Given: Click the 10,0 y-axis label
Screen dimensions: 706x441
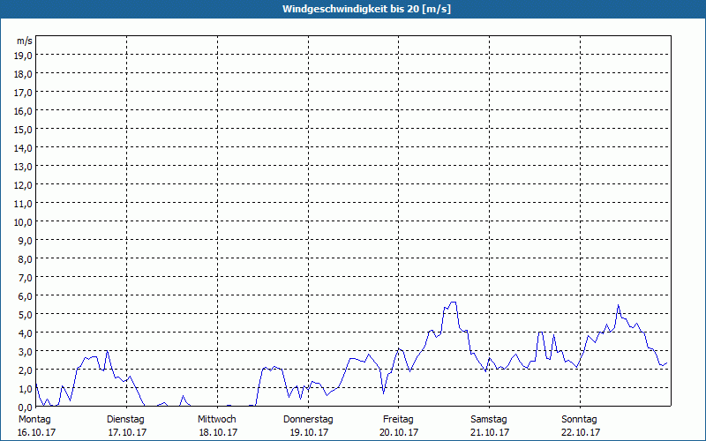Looking at the screenshot, I should tap(23, 222).
